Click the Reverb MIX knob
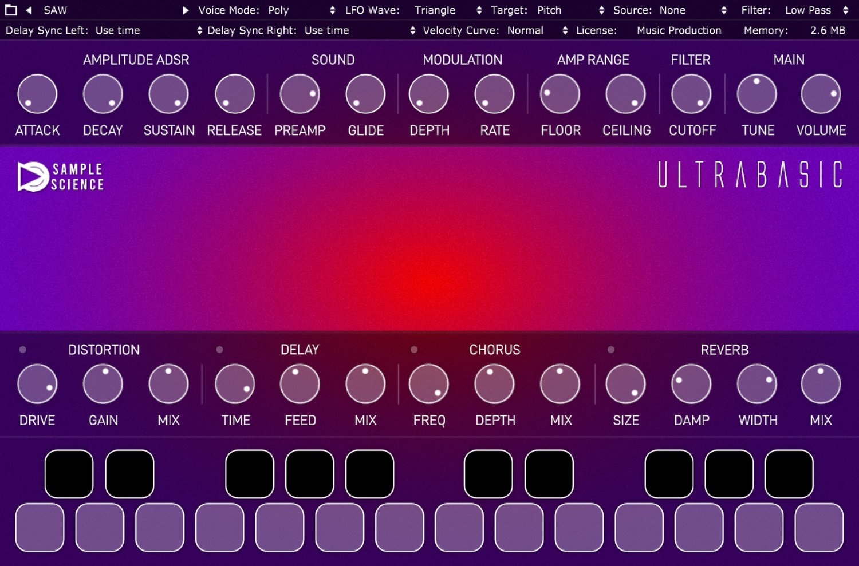This screenshot has height=566, width=859. (821, 384)
